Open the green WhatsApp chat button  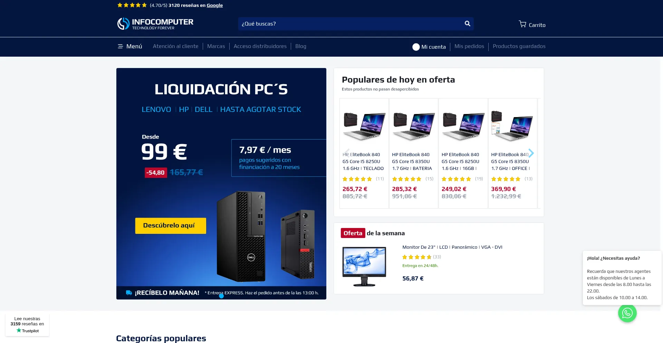click(x=627, y=313)
